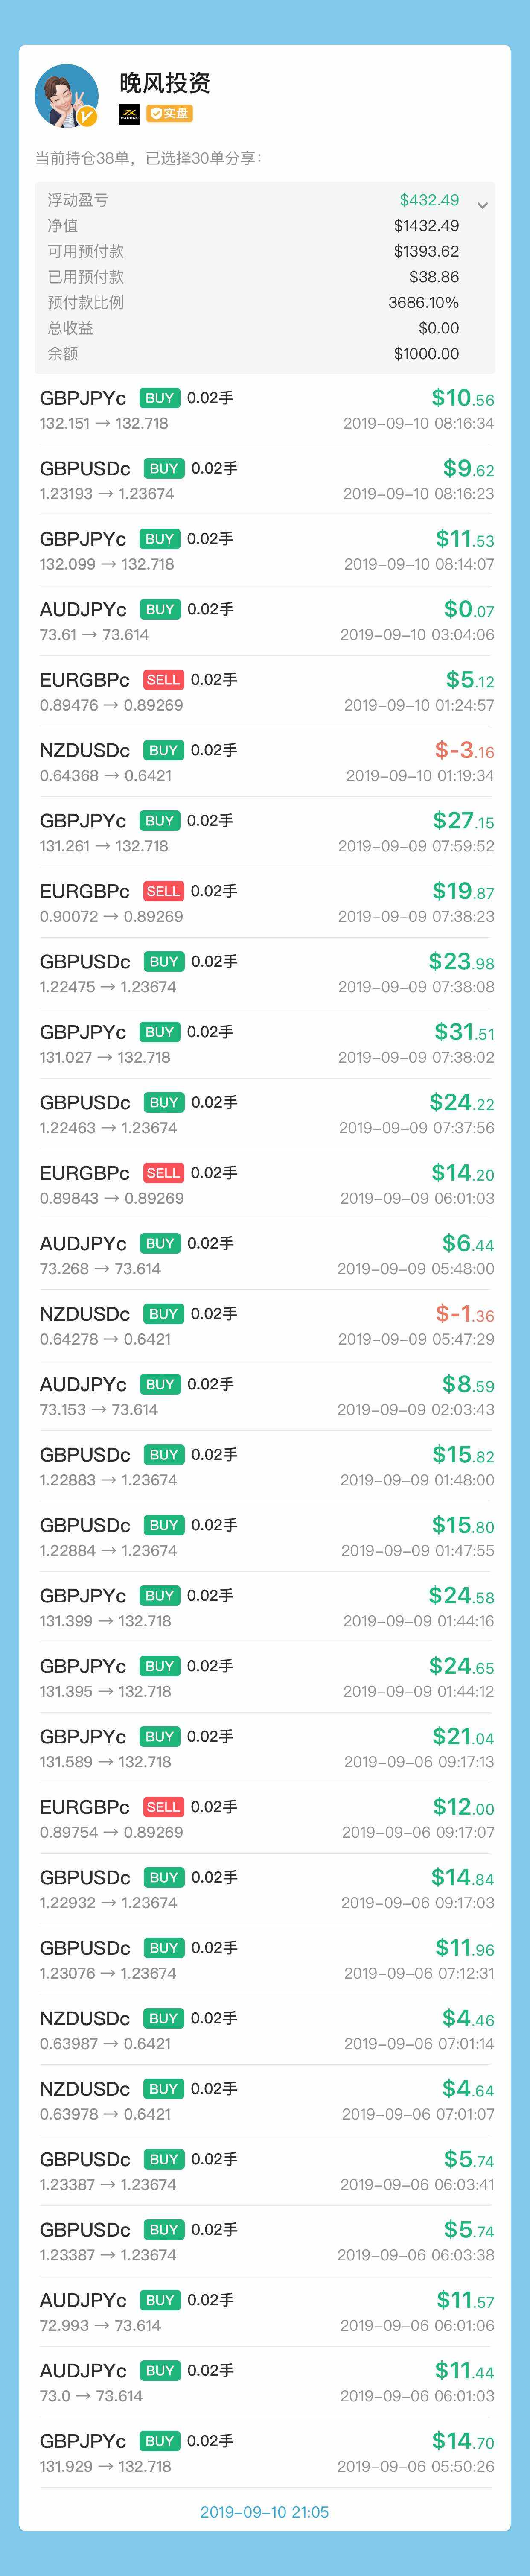This screenshot has width=530, height=2576.
Task: Click SELL tag on EURGBPc 0.89843 order
Action: click(x=163, y=1173)
